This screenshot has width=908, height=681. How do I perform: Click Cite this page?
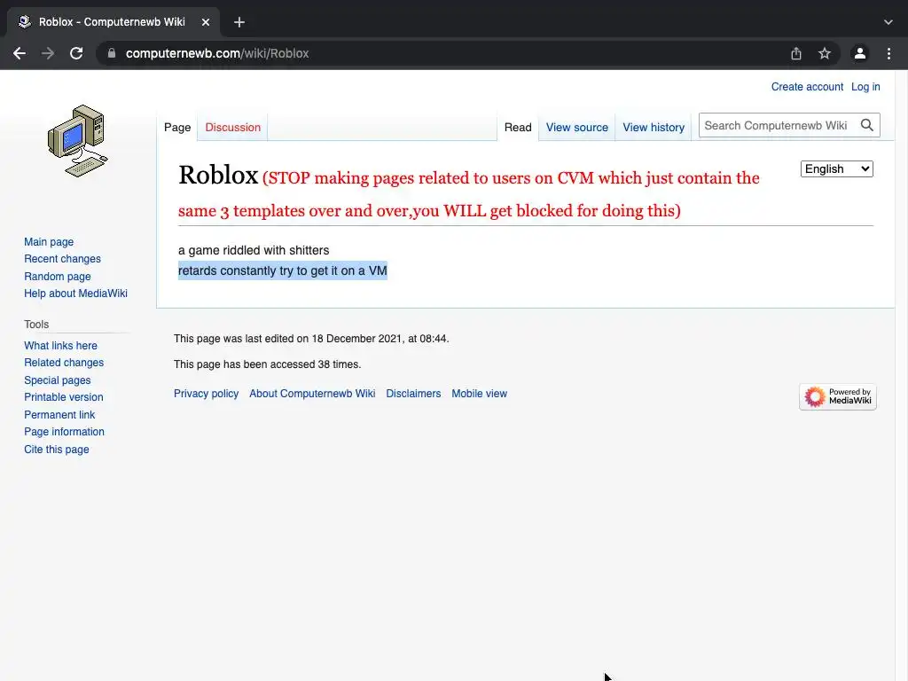point(57,450)
